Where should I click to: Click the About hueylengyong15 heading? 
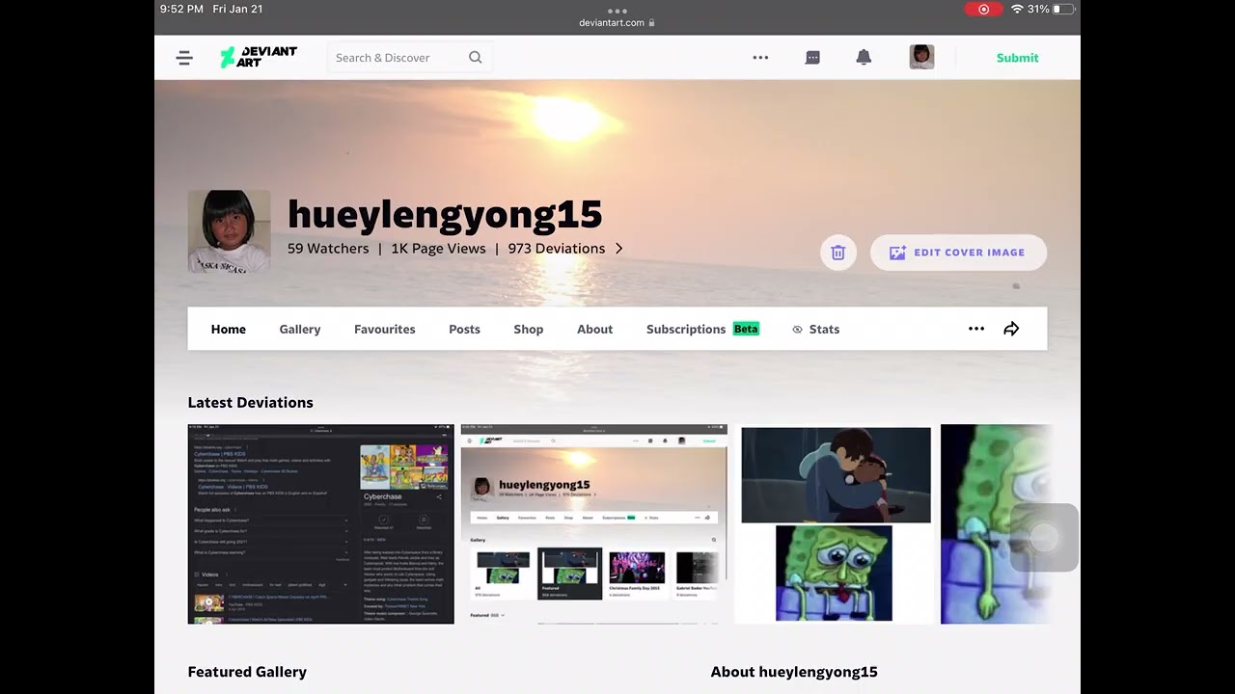(794, 672)
